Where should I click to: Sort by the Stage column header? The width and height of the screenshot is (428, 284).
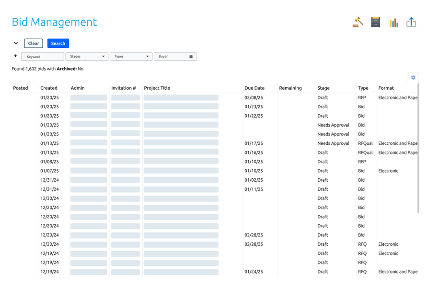pos(324,88)
